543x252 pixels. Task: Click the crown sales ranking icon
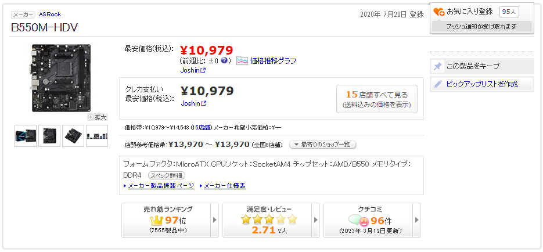157,220
